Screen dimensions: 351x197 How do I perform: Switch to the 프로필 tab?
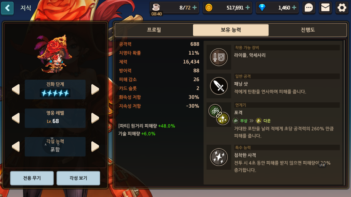[154, 30]
